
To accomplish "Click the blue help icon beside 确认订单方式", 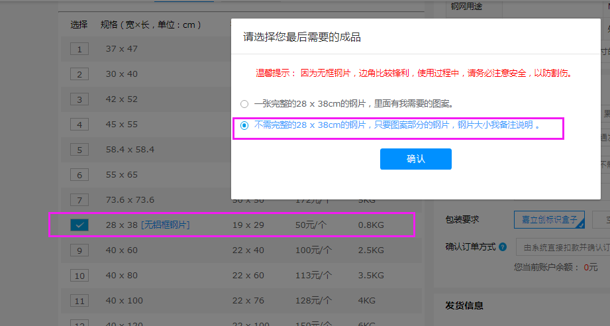I will pos(503,247).
